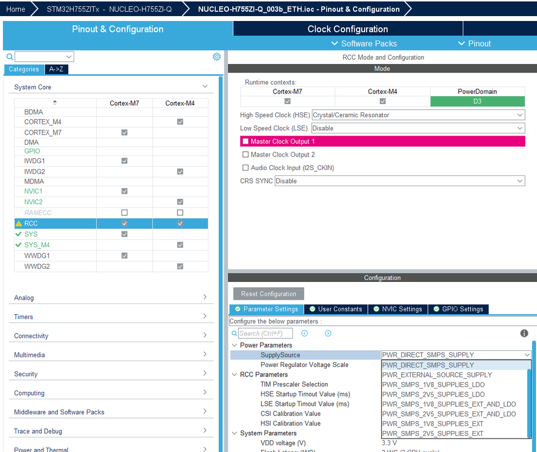Open High Speed Clock (HSE) dropdown
537x452 pixels.
(x=418, y=115)
